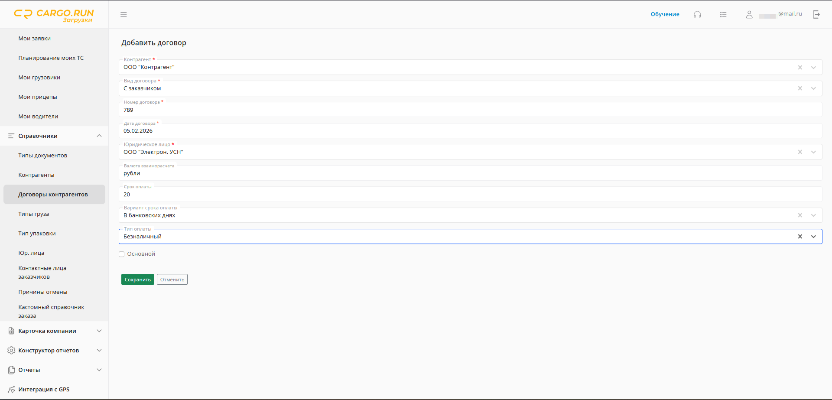The image size is (832, 400).
Task: Open support via the headphones icon
Action: point(697,14)
